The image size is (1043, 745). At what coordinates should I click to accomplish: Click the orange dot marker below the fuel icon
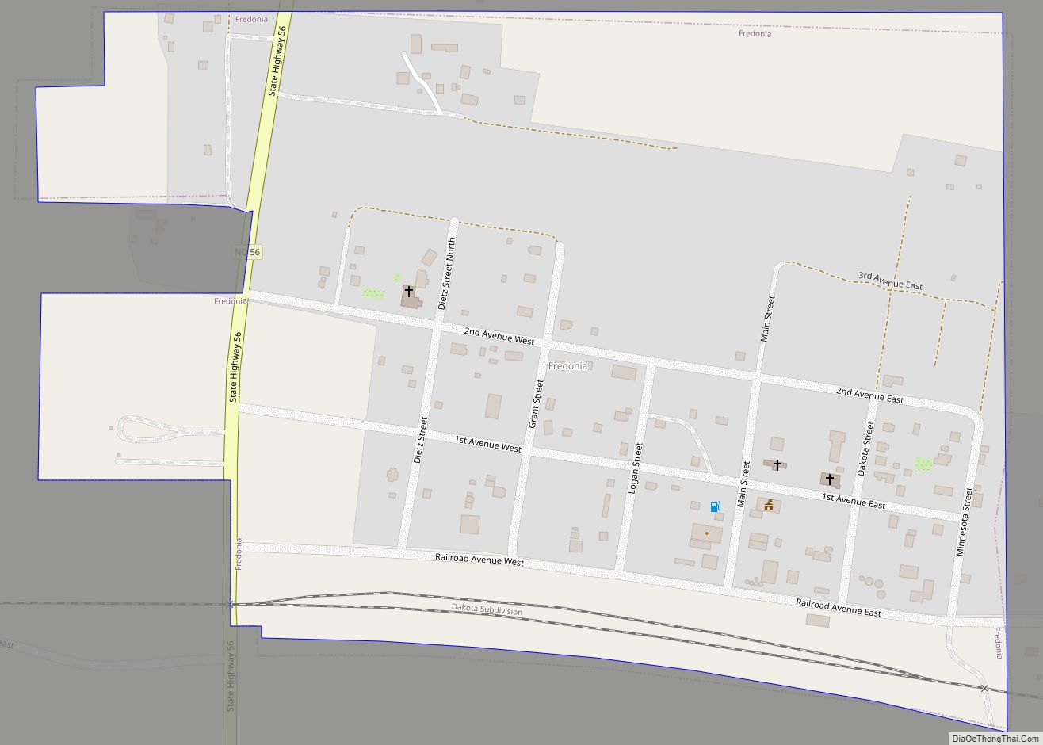(706, 533)
